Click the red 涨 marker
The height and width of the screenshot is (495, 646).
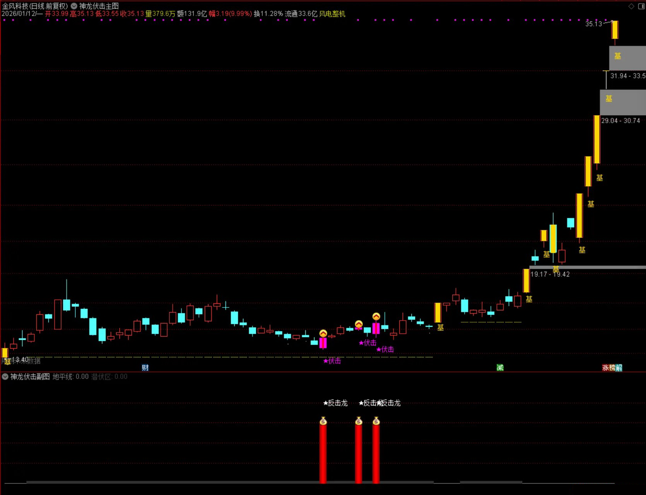pos(606,367)
